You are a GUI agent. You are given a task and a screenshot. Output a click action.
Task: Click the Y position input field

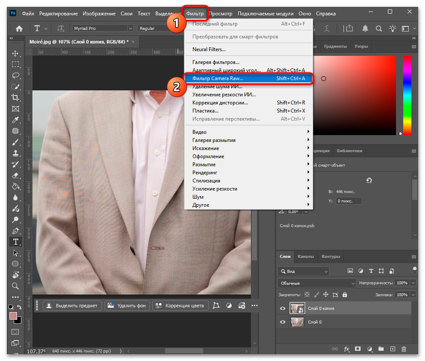click(x=349, y=201)
